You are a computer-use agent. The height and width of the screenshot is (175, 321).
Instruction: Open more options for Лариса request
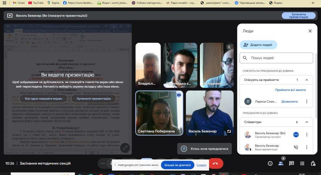point(307,102)
